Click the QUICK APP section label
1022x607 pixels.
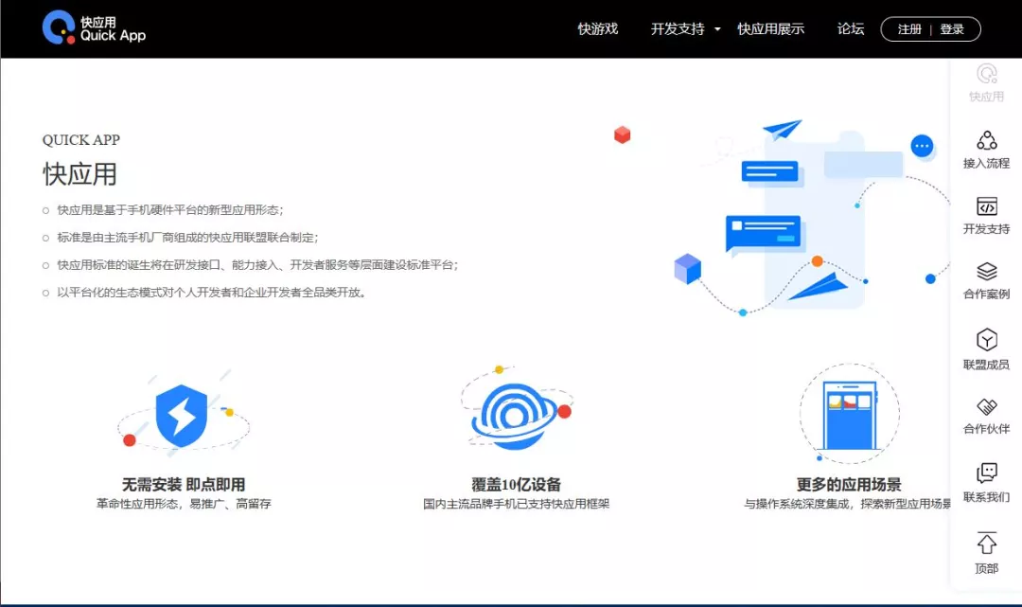point(80,140)
